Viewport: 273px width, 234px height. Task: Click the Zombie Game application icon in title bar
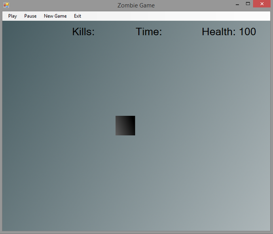[6, 5]
